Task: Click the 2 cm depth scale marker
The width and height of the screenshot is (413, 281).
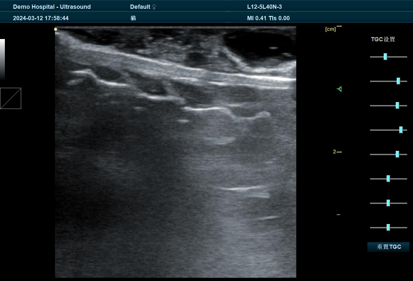Action: pyautogui.click(x=337, y=152)
